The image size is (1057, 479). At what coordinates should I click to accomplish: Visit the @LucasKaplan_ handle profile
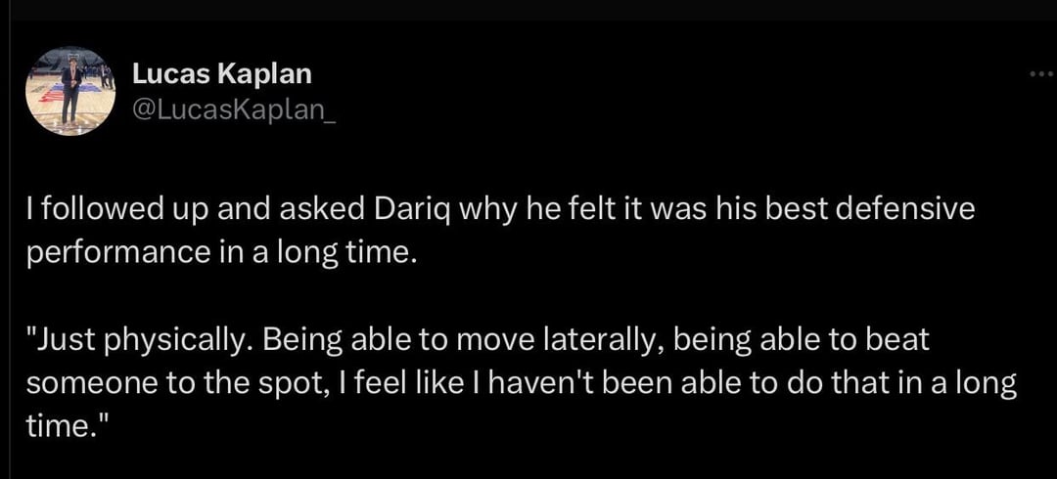click(234, 109)
